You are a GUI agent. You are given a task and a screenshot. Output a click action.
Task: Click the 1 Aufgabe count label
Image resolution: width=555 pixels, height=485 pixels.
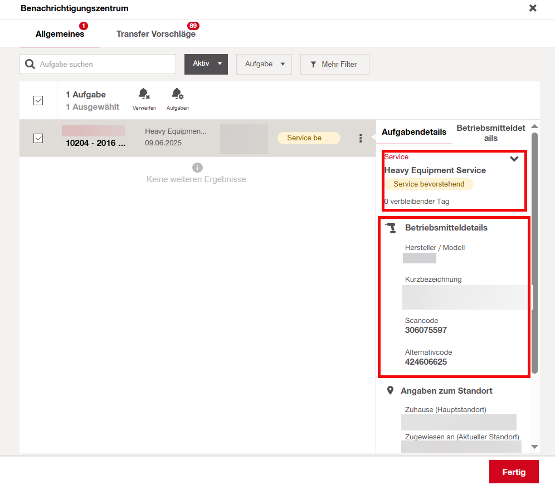tap(86, 95)
